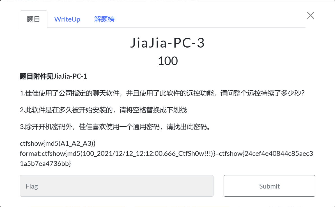
Task: Open the 解题榜 solvers tab
Action: coord(104,19)
